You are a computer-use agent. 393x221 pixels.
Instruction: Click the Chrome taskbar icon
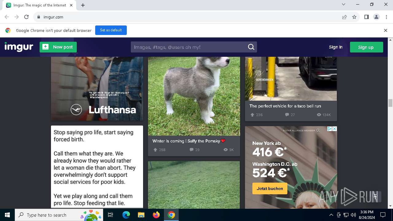pos(171,215)
